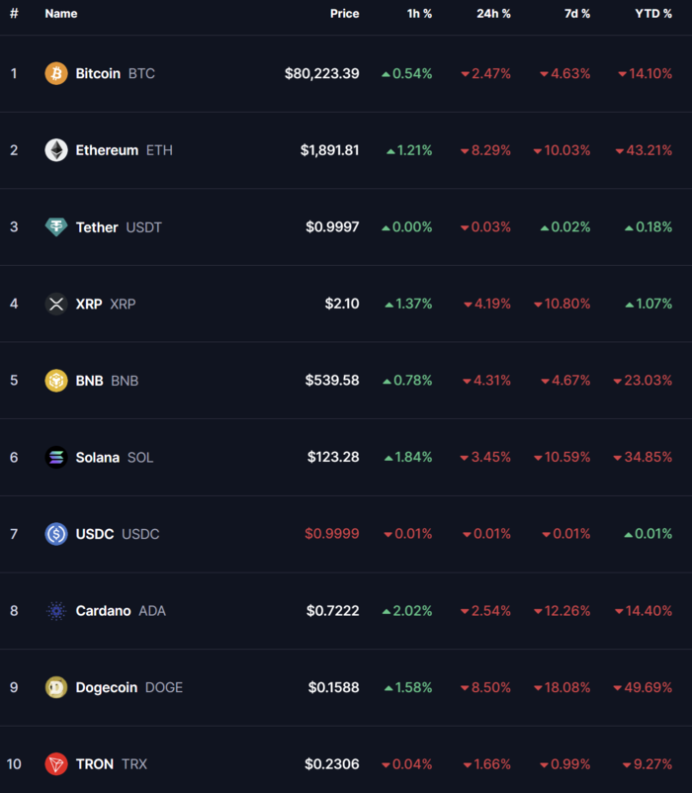The height and width of the screenshot is (793, 692).
Task: Click the red TRON logo icon
Action: tap(56, 764)
